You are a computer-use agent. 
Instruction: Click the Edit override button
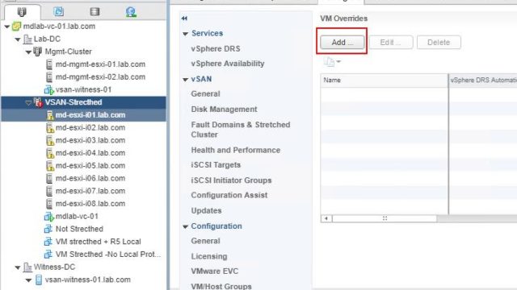391,42
